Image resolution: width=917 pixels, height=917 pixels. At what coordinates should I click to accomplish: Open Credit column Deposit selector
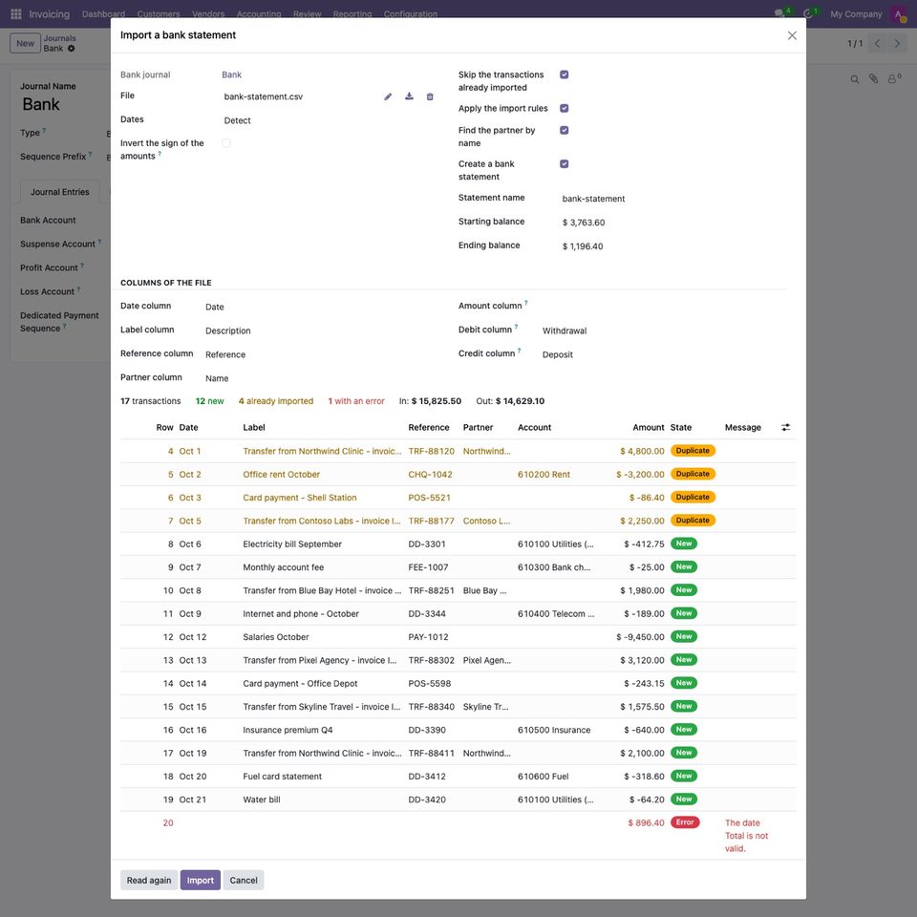coord(661,355)
